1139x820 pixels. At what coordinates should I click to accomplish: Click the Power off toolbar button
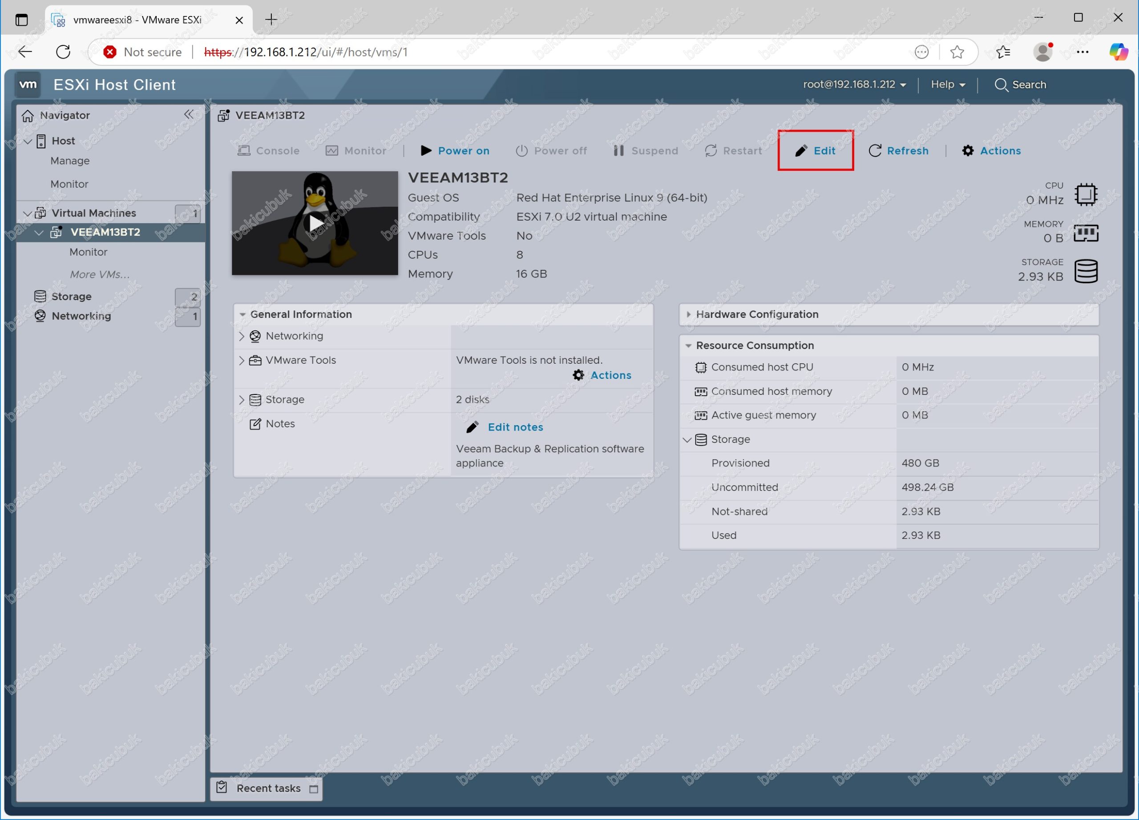[551, 151]
